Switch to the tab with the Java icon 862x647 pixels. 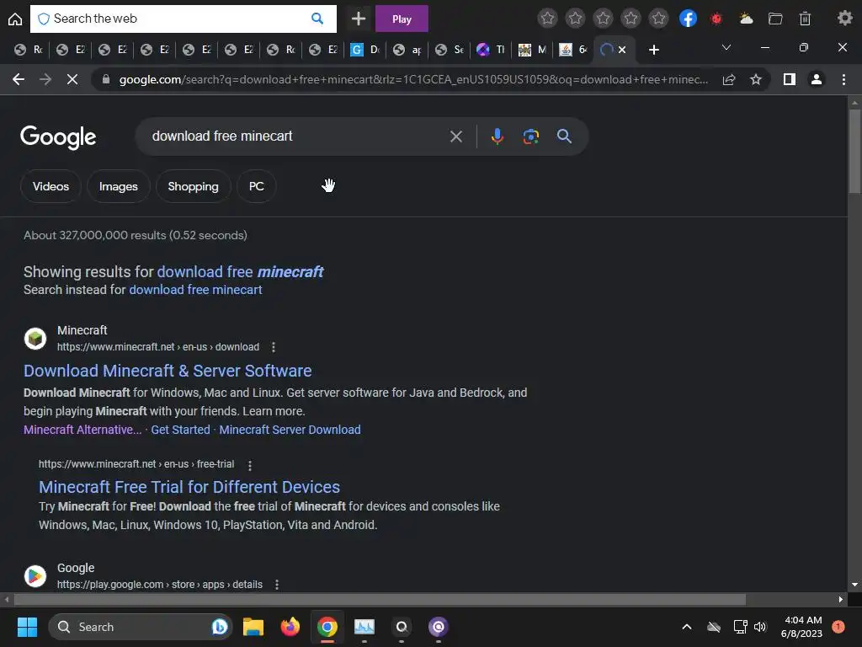(x=574, y=50)
